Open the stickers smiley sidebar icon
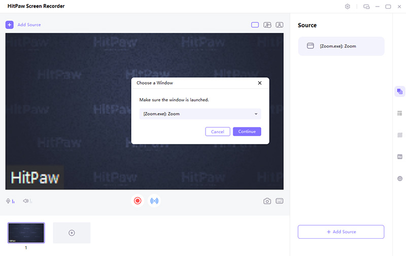This screenshot has height=256, width=406. (400, 178)
